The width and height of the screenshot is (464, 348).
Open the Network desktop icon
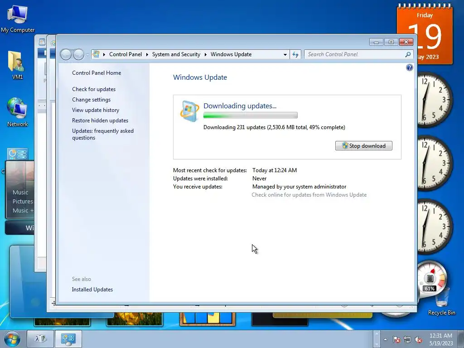coord(17,112)
